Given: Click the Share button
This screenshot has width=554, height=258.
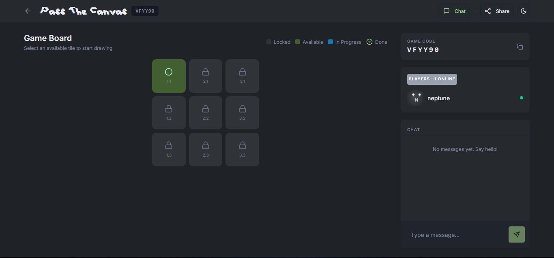Looking at the screenshot, I should coord(497,11).
